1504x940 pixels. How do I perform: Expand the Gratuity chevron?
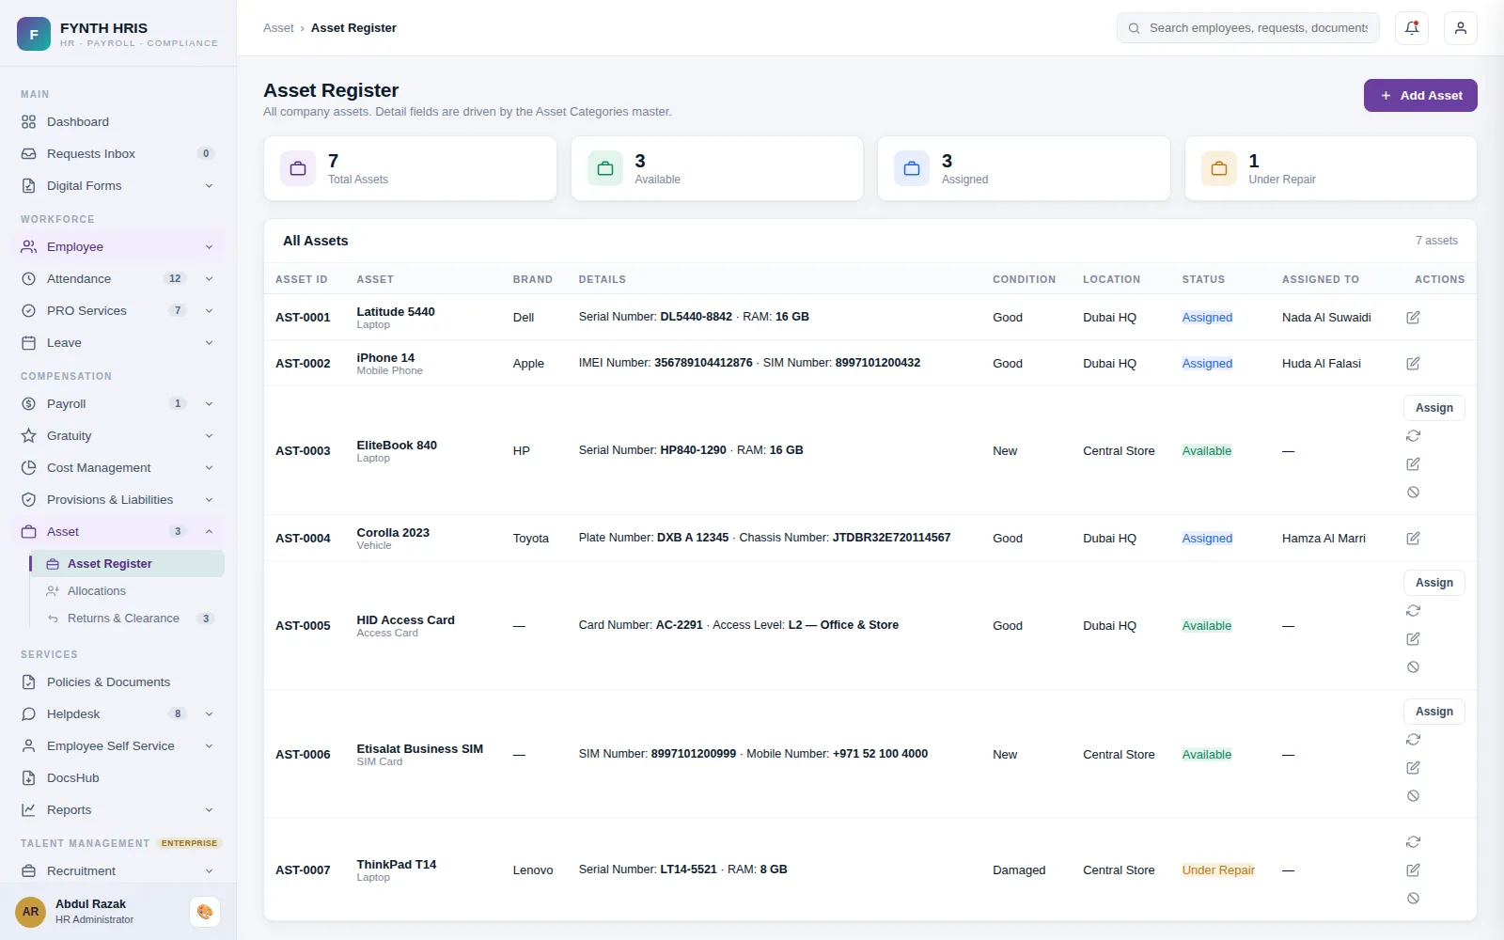(209, 436)
